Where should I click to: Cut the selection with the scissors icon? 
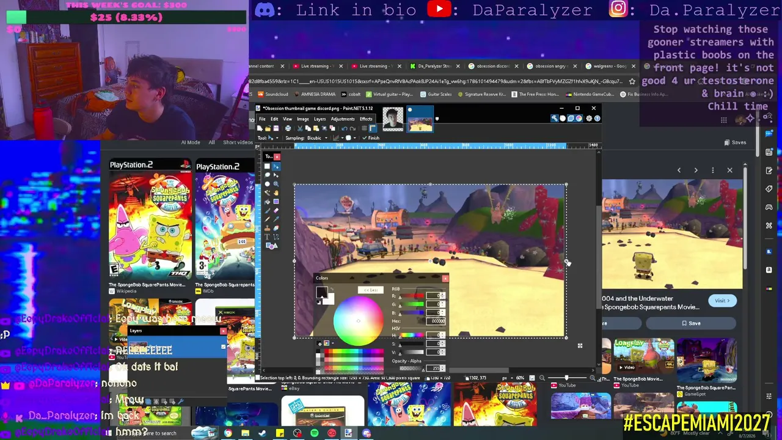click(x=299, y=128)
